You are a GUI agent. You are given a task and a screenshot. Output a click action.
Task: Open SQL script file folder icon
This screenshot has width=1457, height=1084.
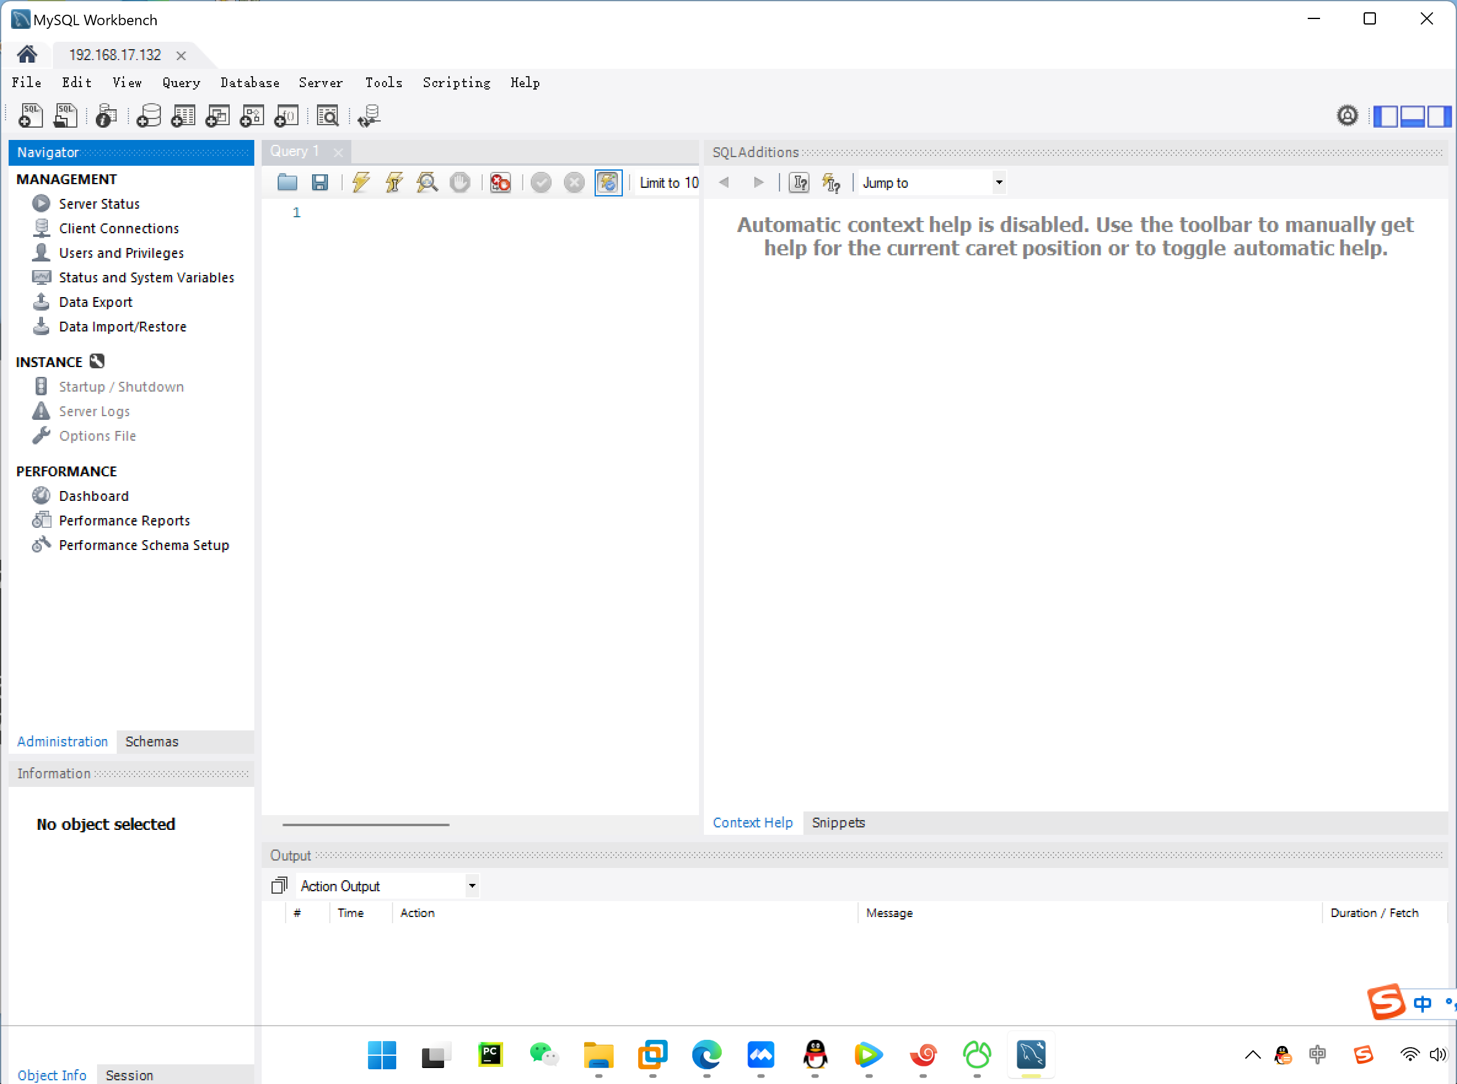287,182
